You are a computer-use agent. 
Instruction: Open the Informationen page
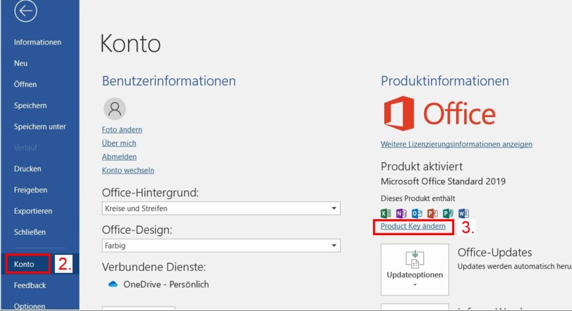pos(37,42)
